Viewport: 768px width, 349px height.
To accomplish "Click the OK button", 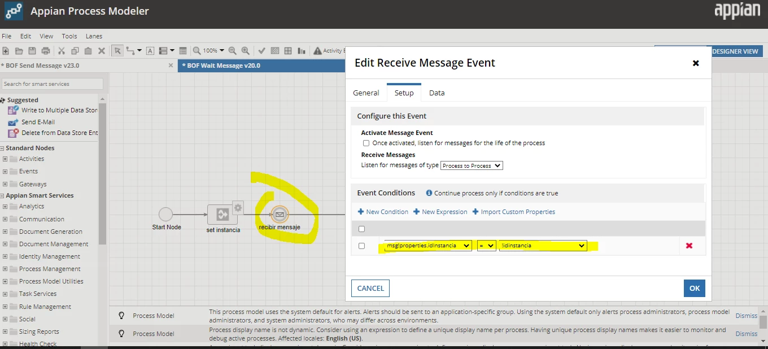I will pyautogui.click(x=695, y=288).
